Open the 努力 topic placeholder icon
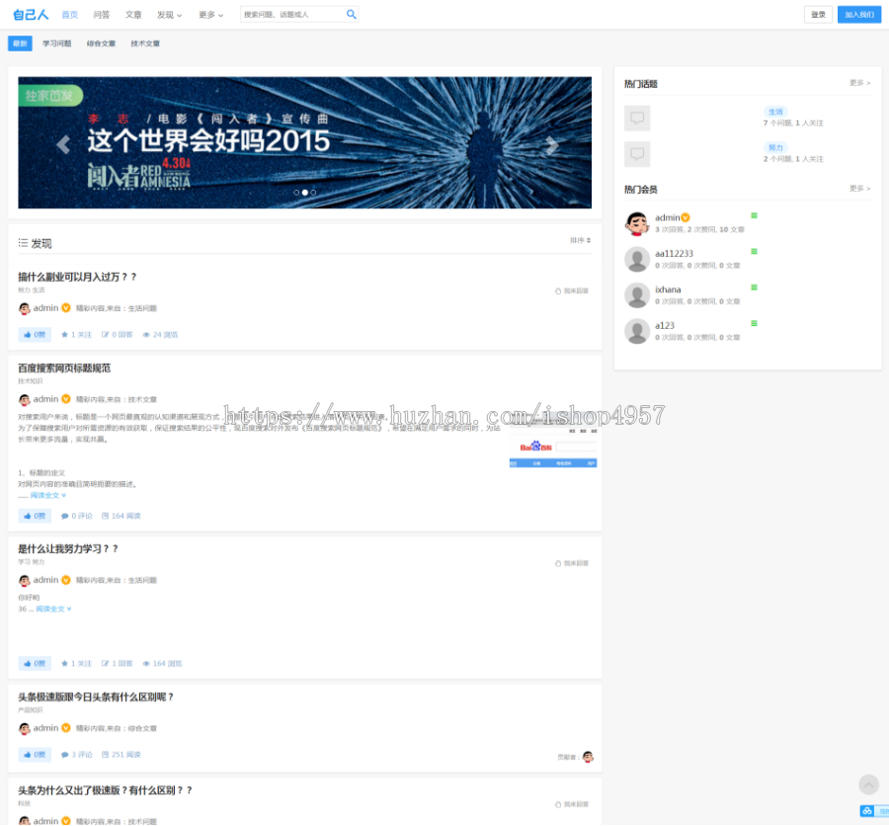The image size is (889, 826). 637,154
